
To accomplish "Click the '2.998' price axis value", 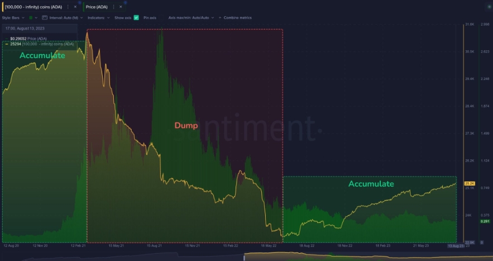I will pyautogui.click(x=485, y=24).
